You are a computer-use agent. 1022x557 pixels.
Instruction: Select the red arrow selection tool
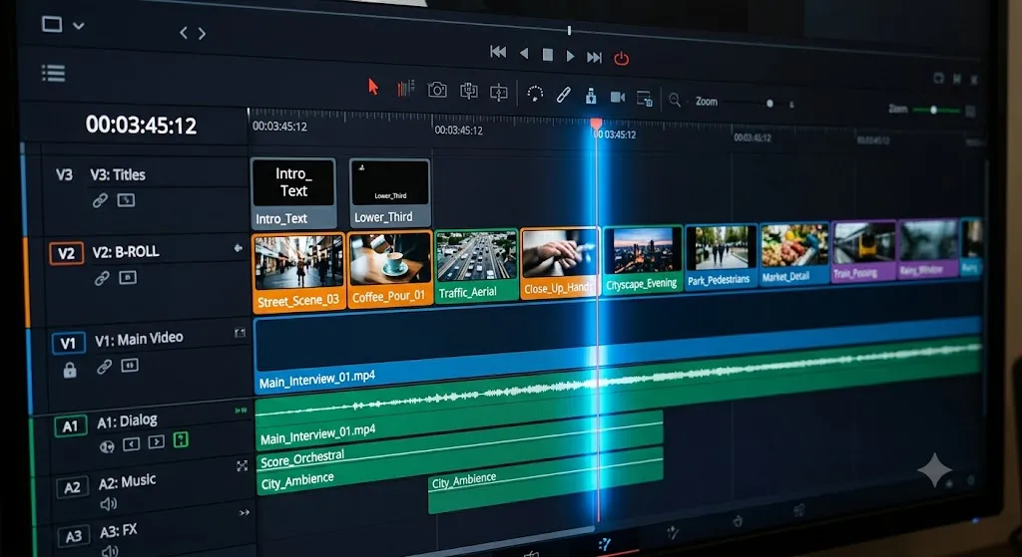click(x=373, y=86)
